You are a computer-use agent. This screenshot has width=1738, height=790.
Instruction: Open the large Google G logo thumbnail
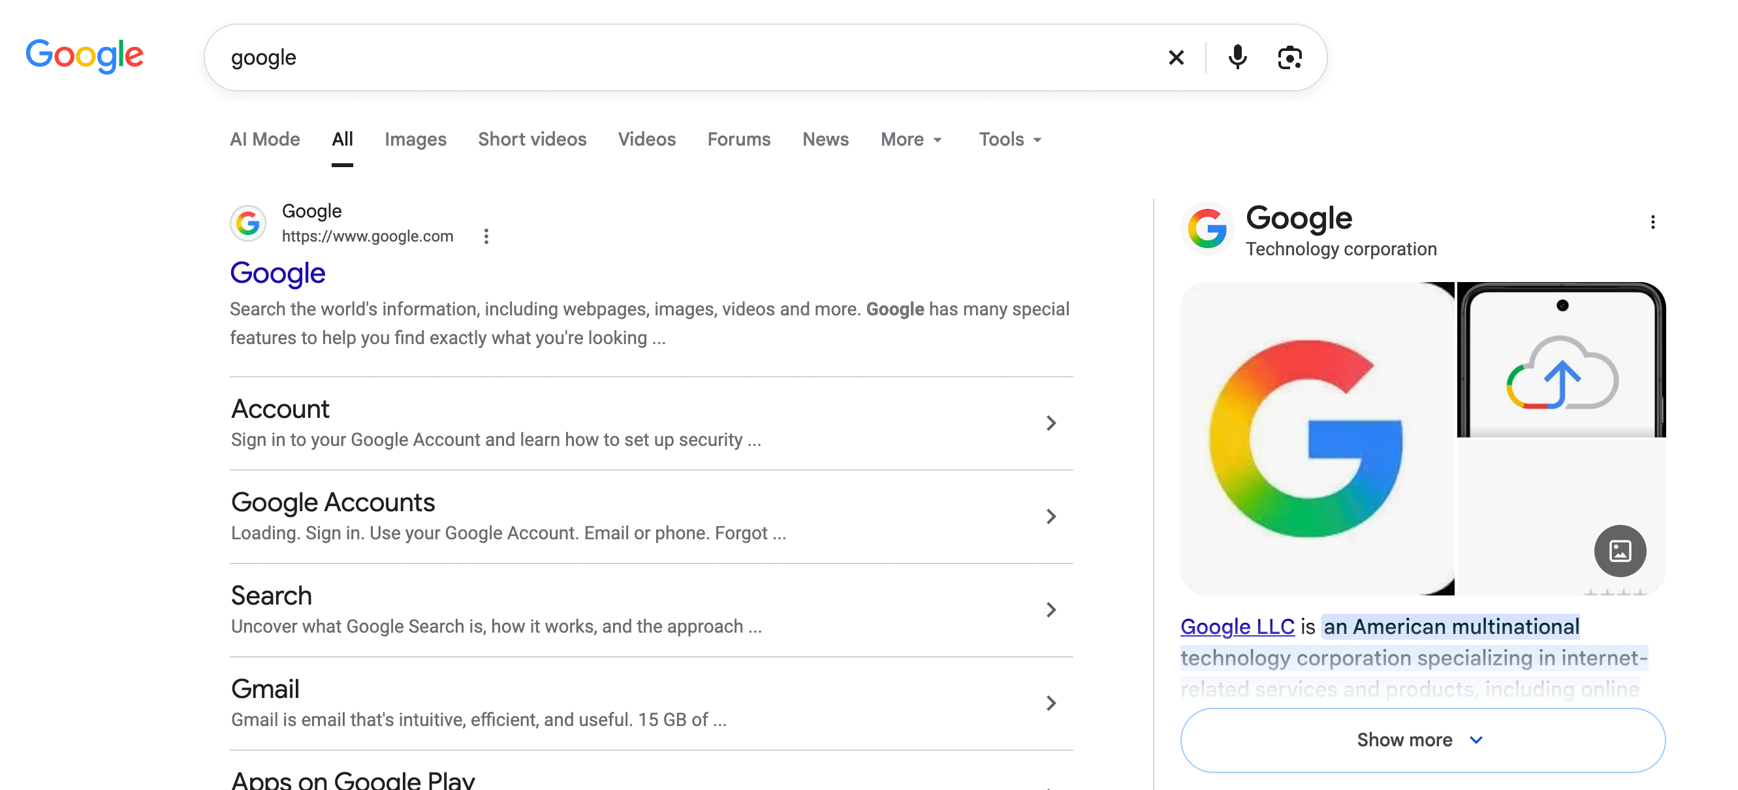pos(1318,439)
